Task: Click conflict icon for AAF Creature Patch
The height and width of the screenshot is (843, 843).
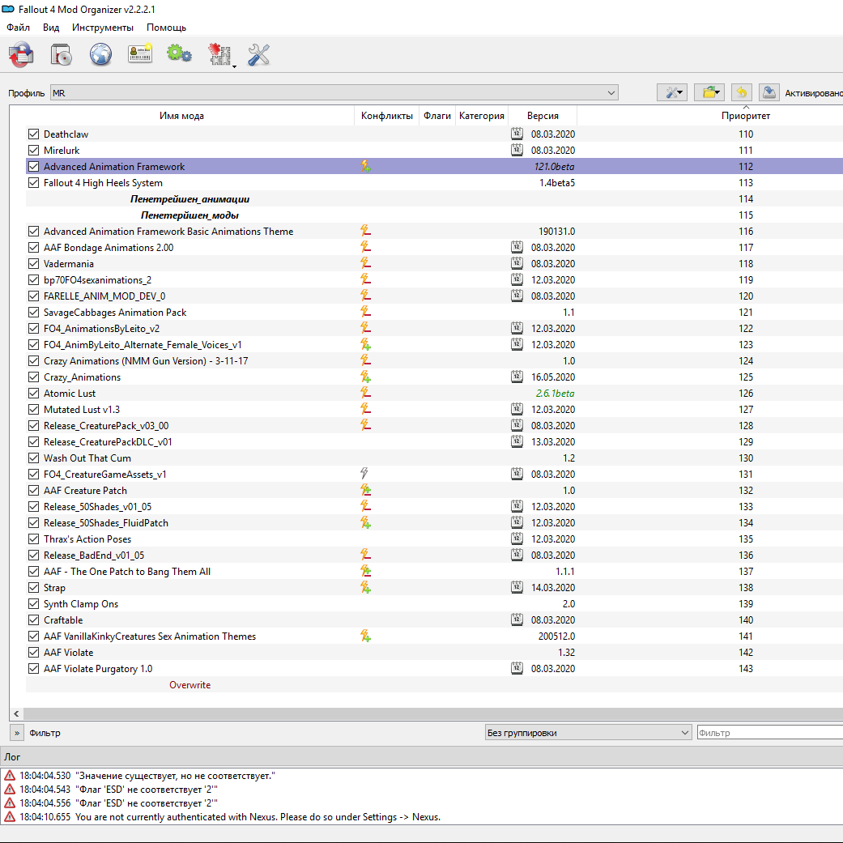Action: point(365,490)
